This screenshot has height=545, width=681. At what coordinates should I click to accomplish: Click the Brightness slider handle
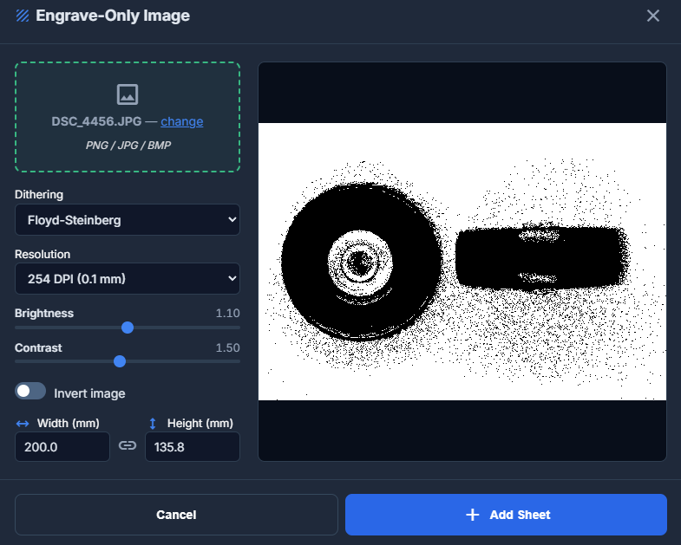[128, 328]
